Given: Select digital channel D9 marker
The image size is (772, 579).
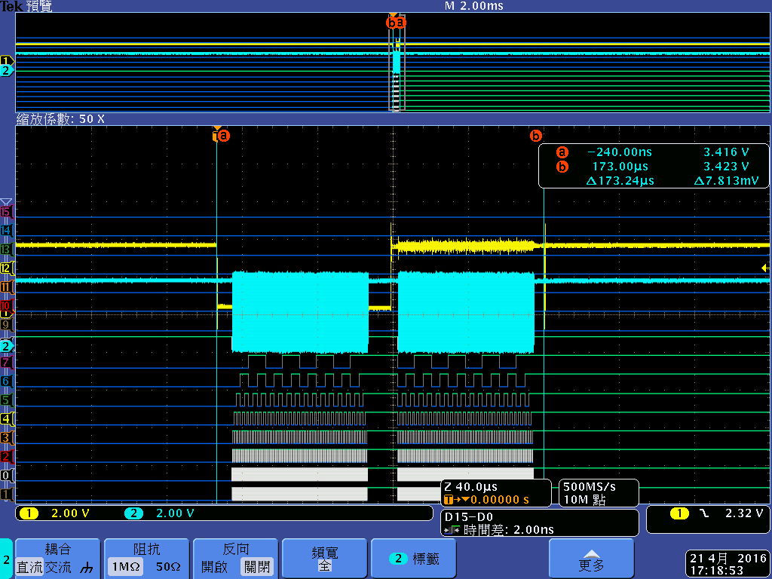Looking at the screenshot, I should pos(6,324).
